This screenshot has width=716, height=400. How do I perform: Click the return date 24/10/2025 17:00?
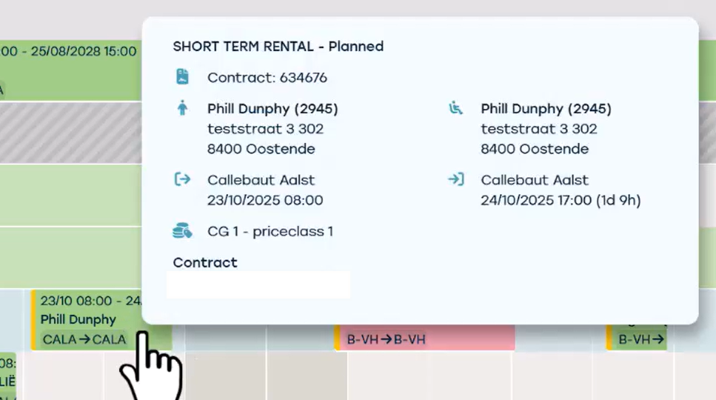pyautogui.click(x=536, y=200)
